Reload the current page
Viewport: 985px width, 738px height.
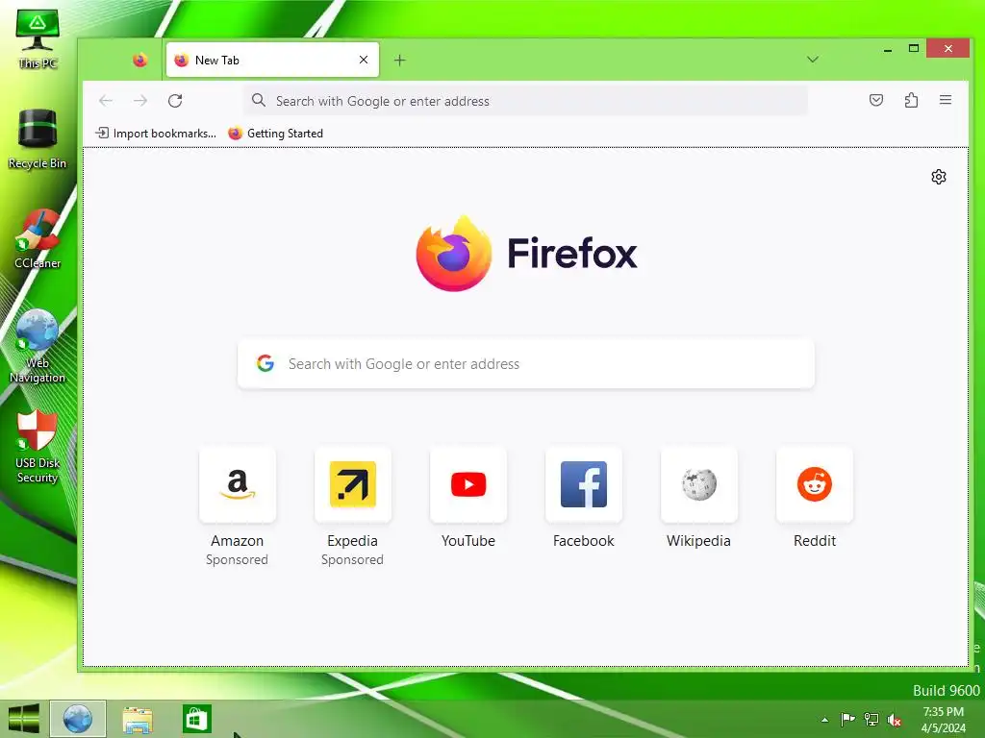pyautogui.click(x=175, y=100)
